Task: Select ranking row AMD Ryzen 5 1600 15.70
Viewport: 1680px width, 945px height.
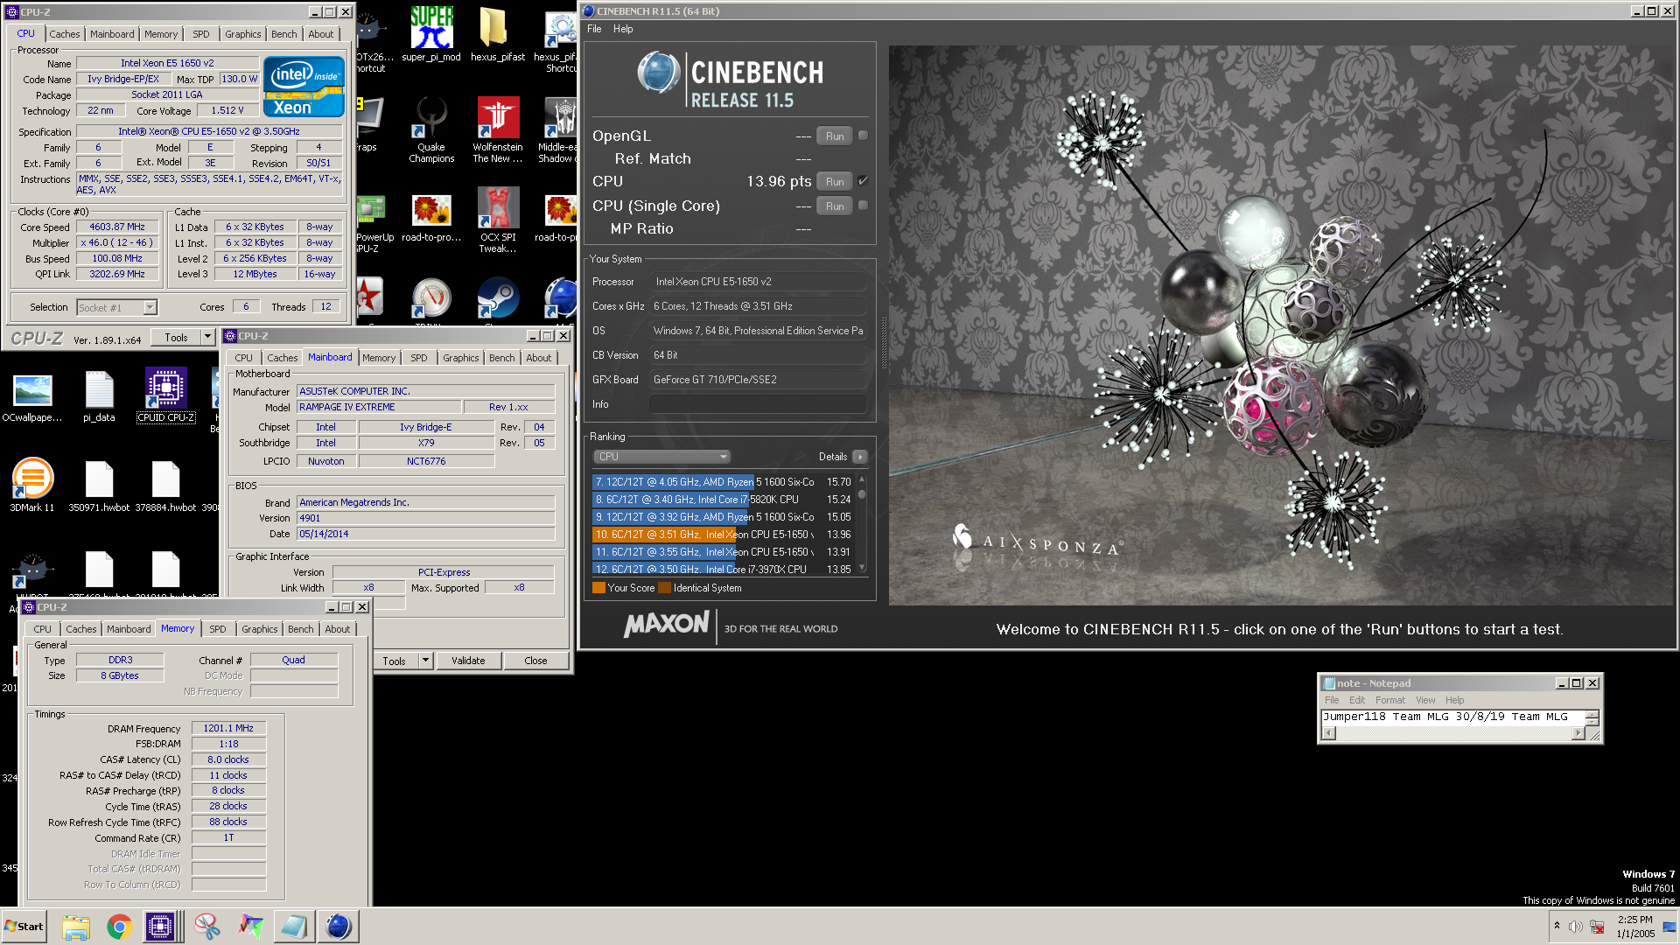Action: tap(723, 482)
